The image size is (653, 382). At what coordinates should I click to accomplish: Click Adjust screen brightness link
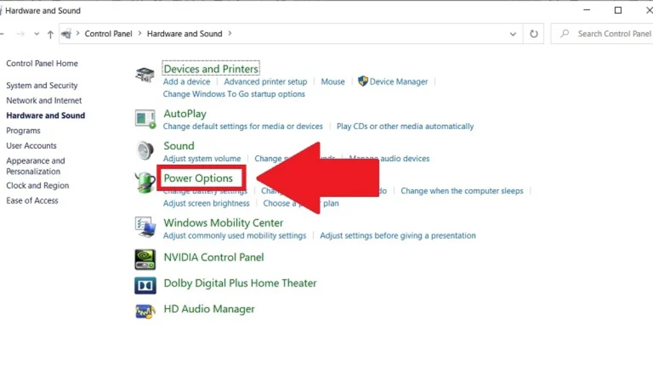206,204
